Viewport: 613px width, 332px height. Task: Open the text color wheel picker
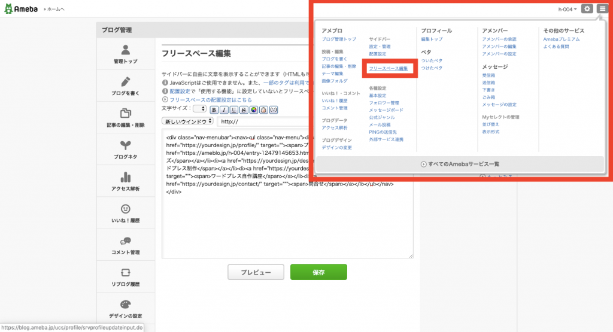[x=253, y=109]
